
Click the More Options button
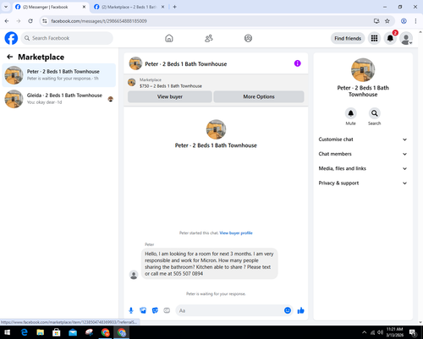(259, 96)
